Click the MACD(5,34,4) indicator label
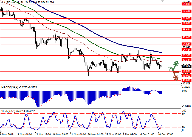The image size is (192, 137). pyautogui.click(x=11, y=87)
